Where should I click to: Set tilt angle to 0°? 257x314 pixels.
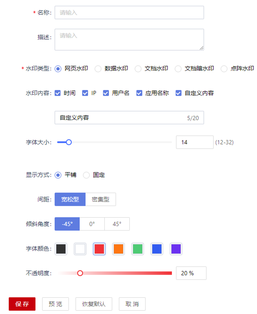click(x=92, y=224)
